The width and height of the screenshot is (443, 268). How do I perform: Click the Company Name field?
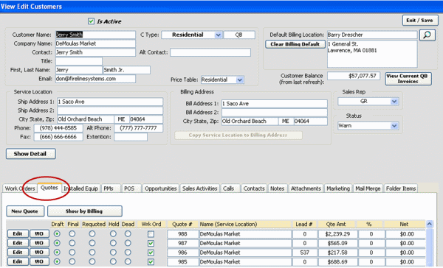(95, 43)
